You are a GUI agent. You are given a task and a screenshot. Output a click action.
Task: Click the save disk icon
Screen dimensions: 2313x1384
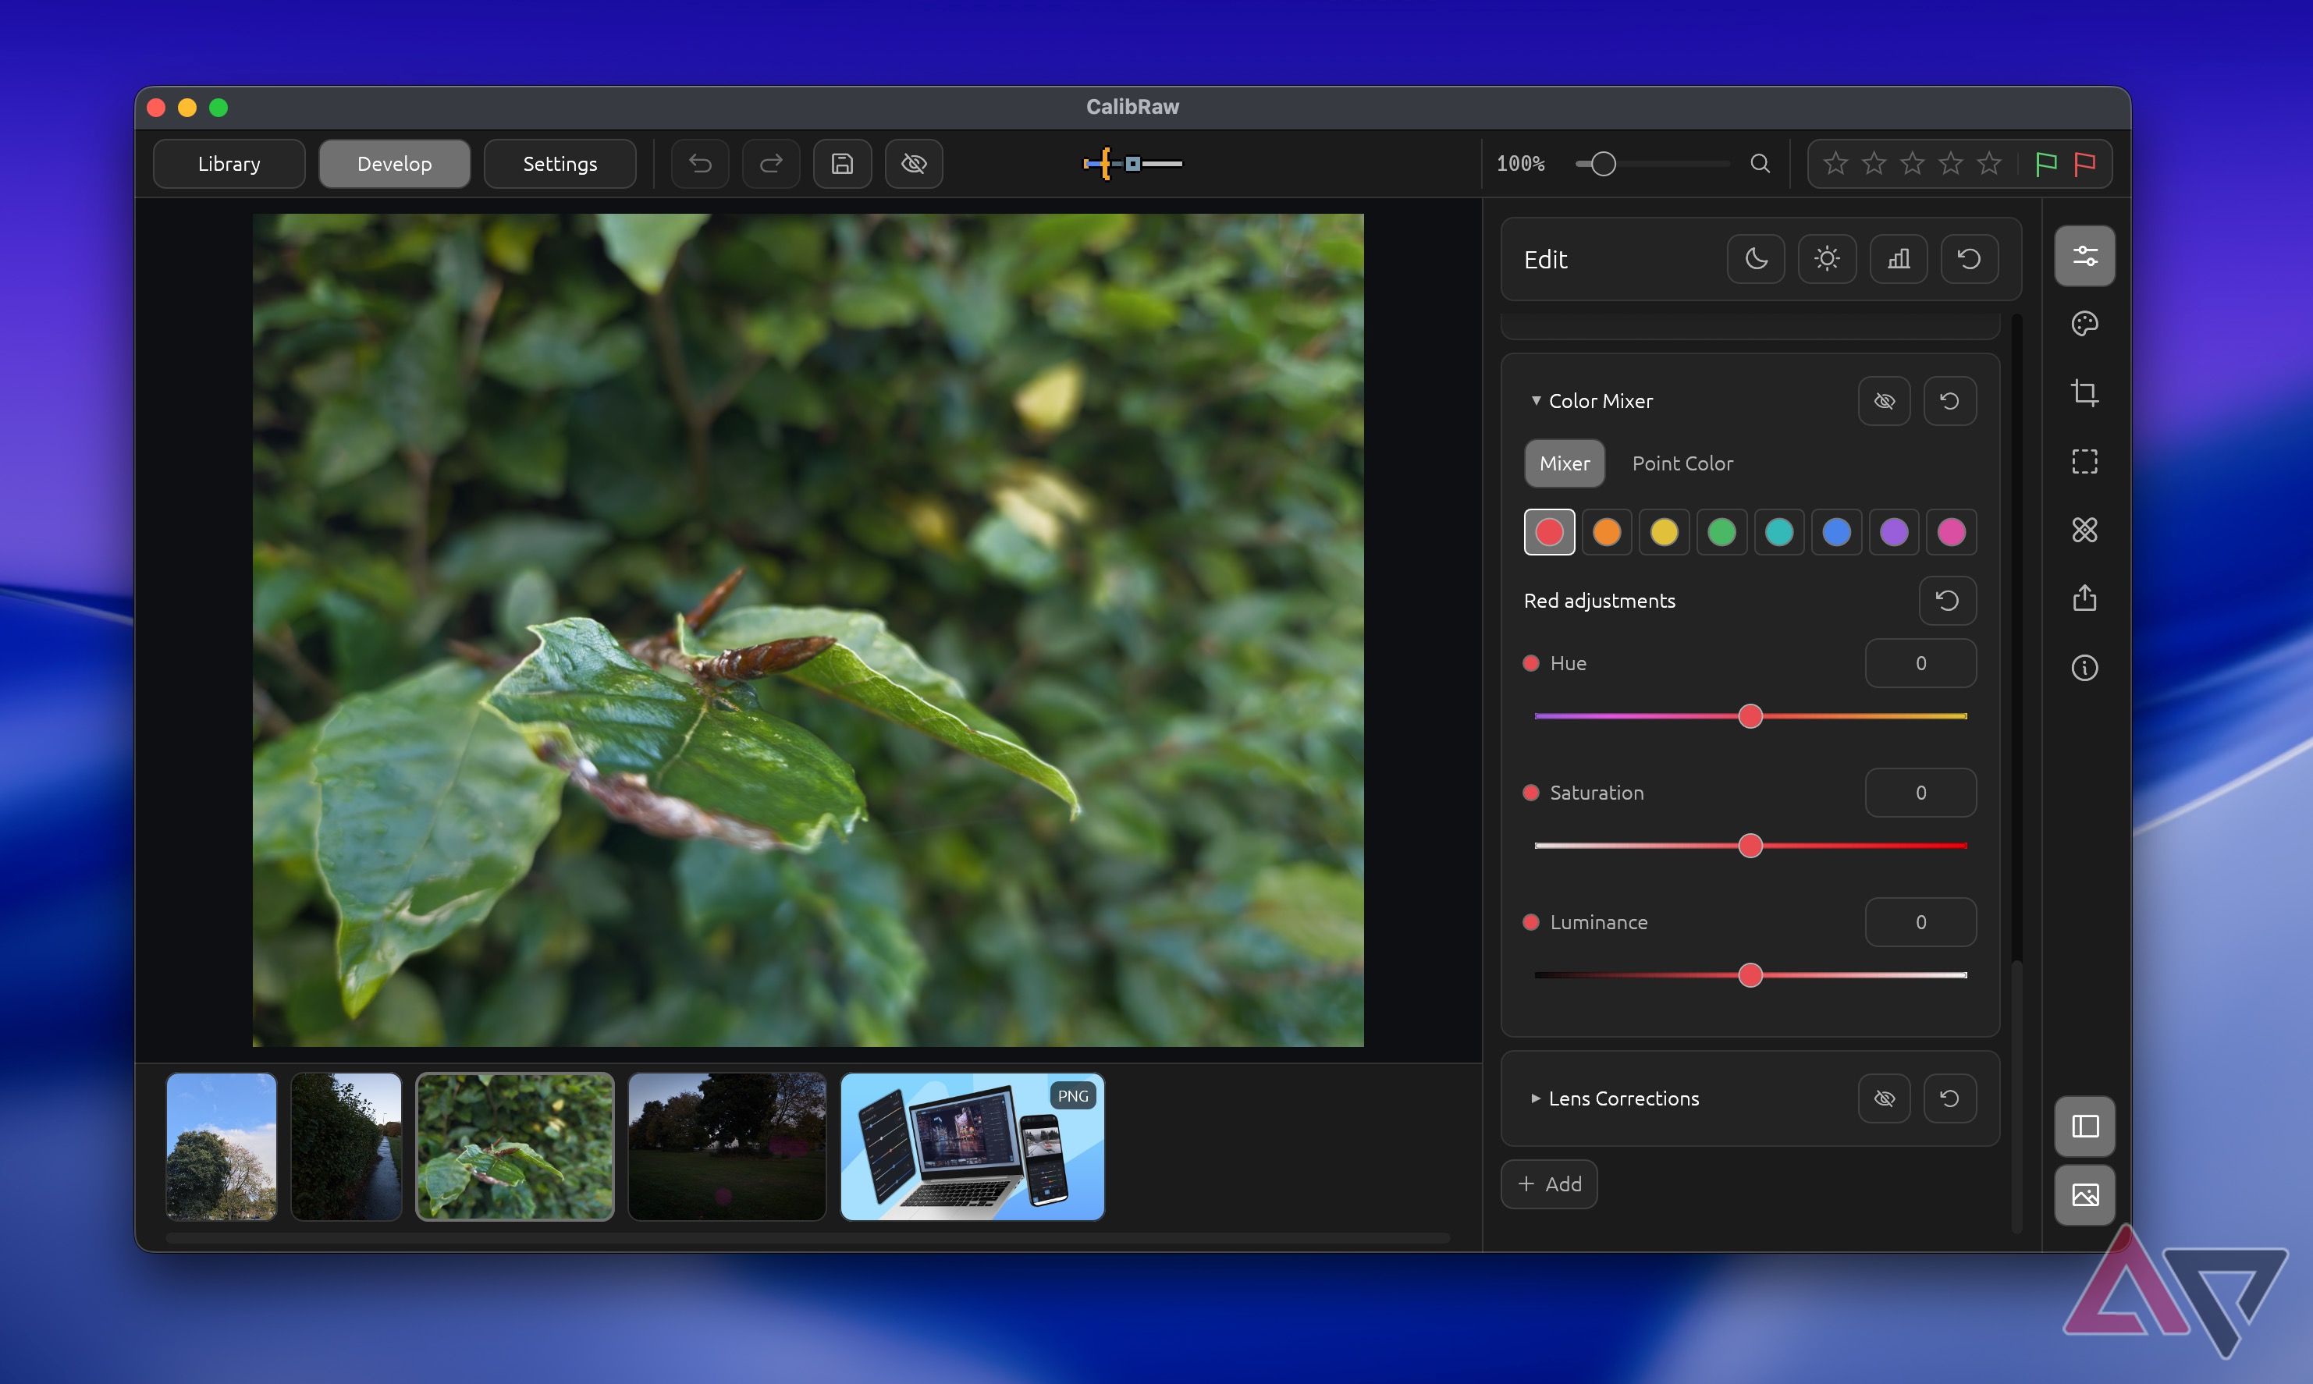(842, 164)
